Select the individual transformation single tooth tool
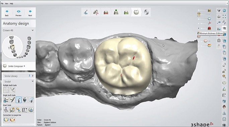Screen dimensions: 229x127 coord(6,100)
